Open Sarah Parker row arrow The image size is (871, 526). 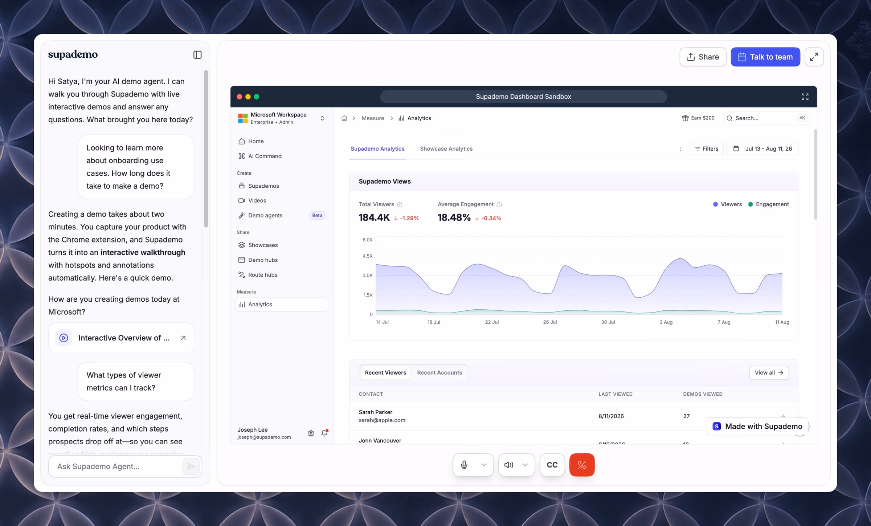pyautogui.click(x=782, y=416)
